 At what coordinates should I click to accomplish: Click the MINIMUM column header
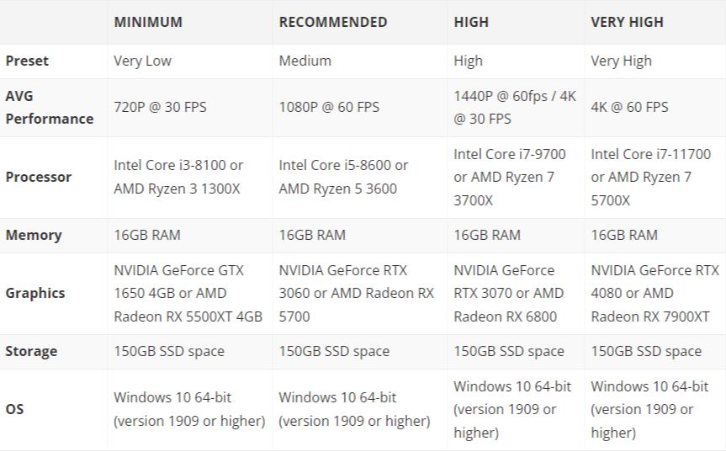pos(148,22)
